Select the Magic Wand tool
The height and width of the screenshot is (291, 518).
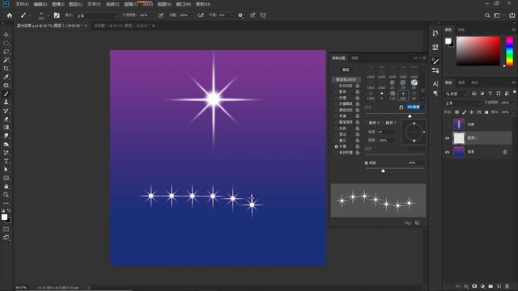point(6,60)
